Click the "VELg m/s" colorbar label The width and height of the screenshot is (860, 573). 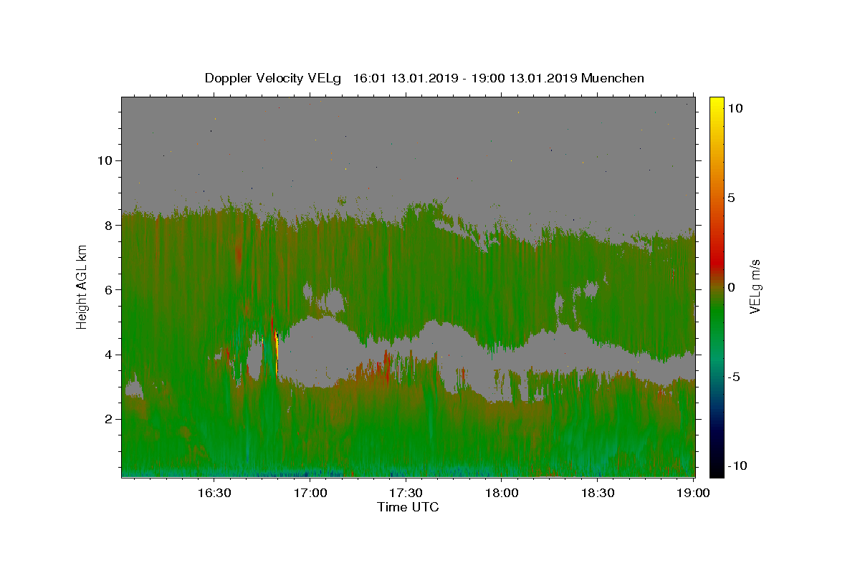point(755,286)
